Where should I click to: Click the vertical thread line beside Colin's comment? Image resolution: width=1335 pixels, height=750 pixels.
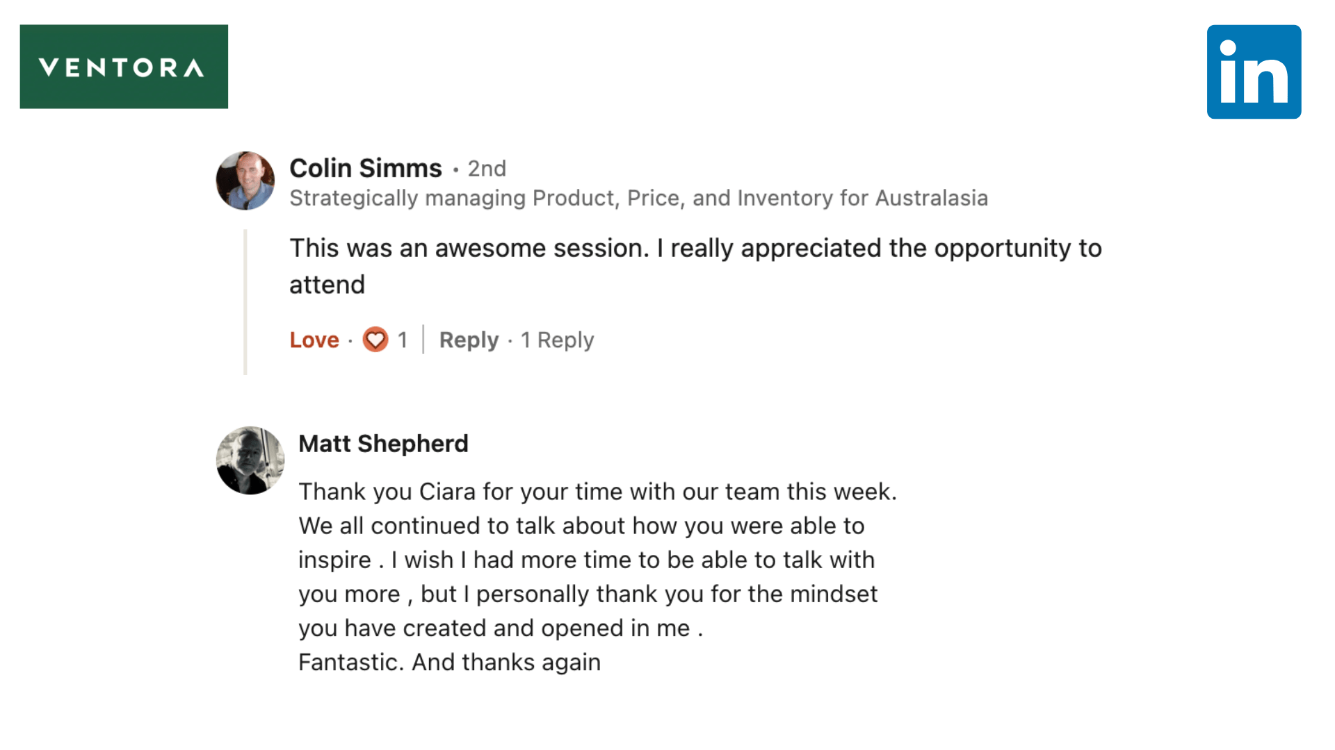tap(245, 302)
